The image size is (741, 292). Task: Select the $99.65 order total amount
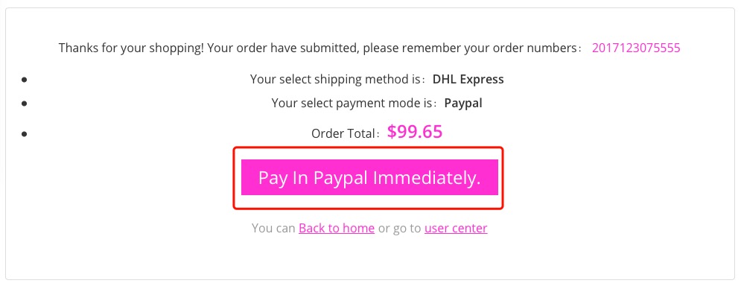point(415,132)
